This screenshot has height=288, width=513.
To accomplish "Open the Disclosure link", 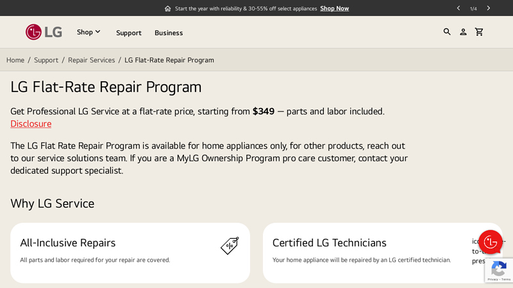I will [31, 124].
